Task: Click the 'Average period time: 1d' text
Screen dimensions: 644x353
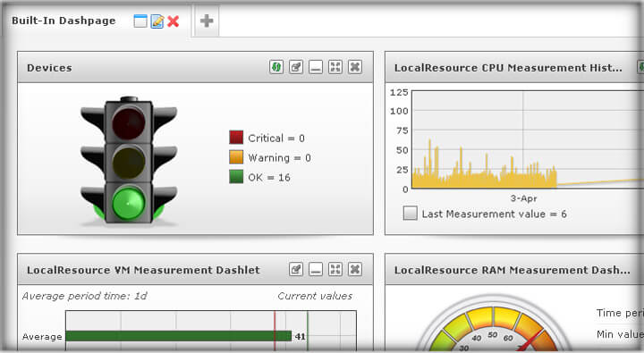Action: [85, 296]
